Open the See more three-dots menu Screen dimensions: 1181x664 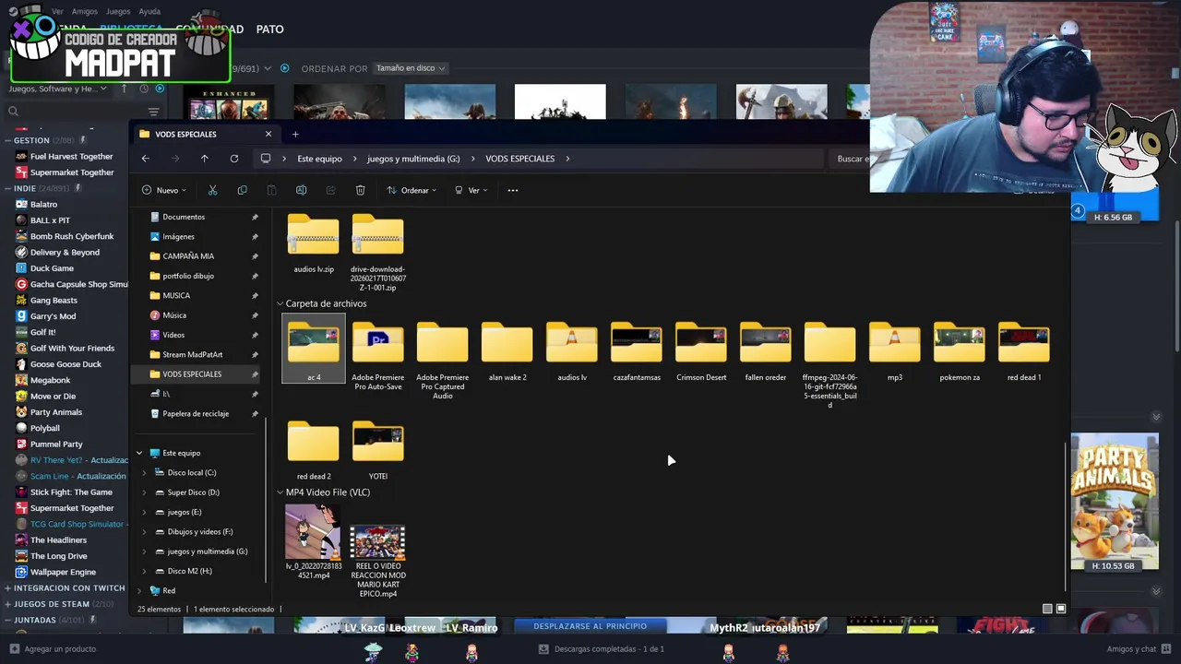coord(513,190)
